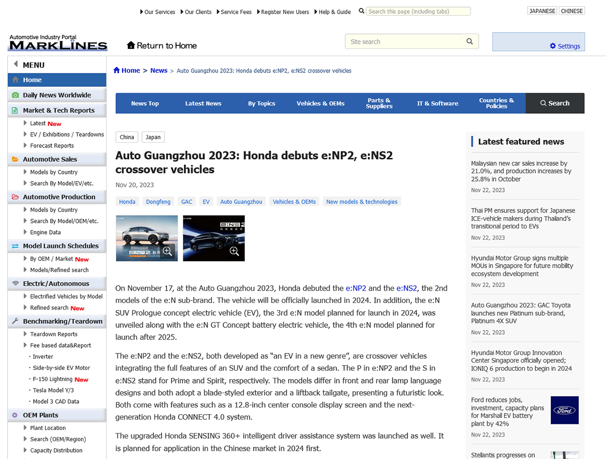This screenshot has height=459, width=613.
Task: Read the Thai PM ICE-vehicle support story
Action: tap(523, 218)
